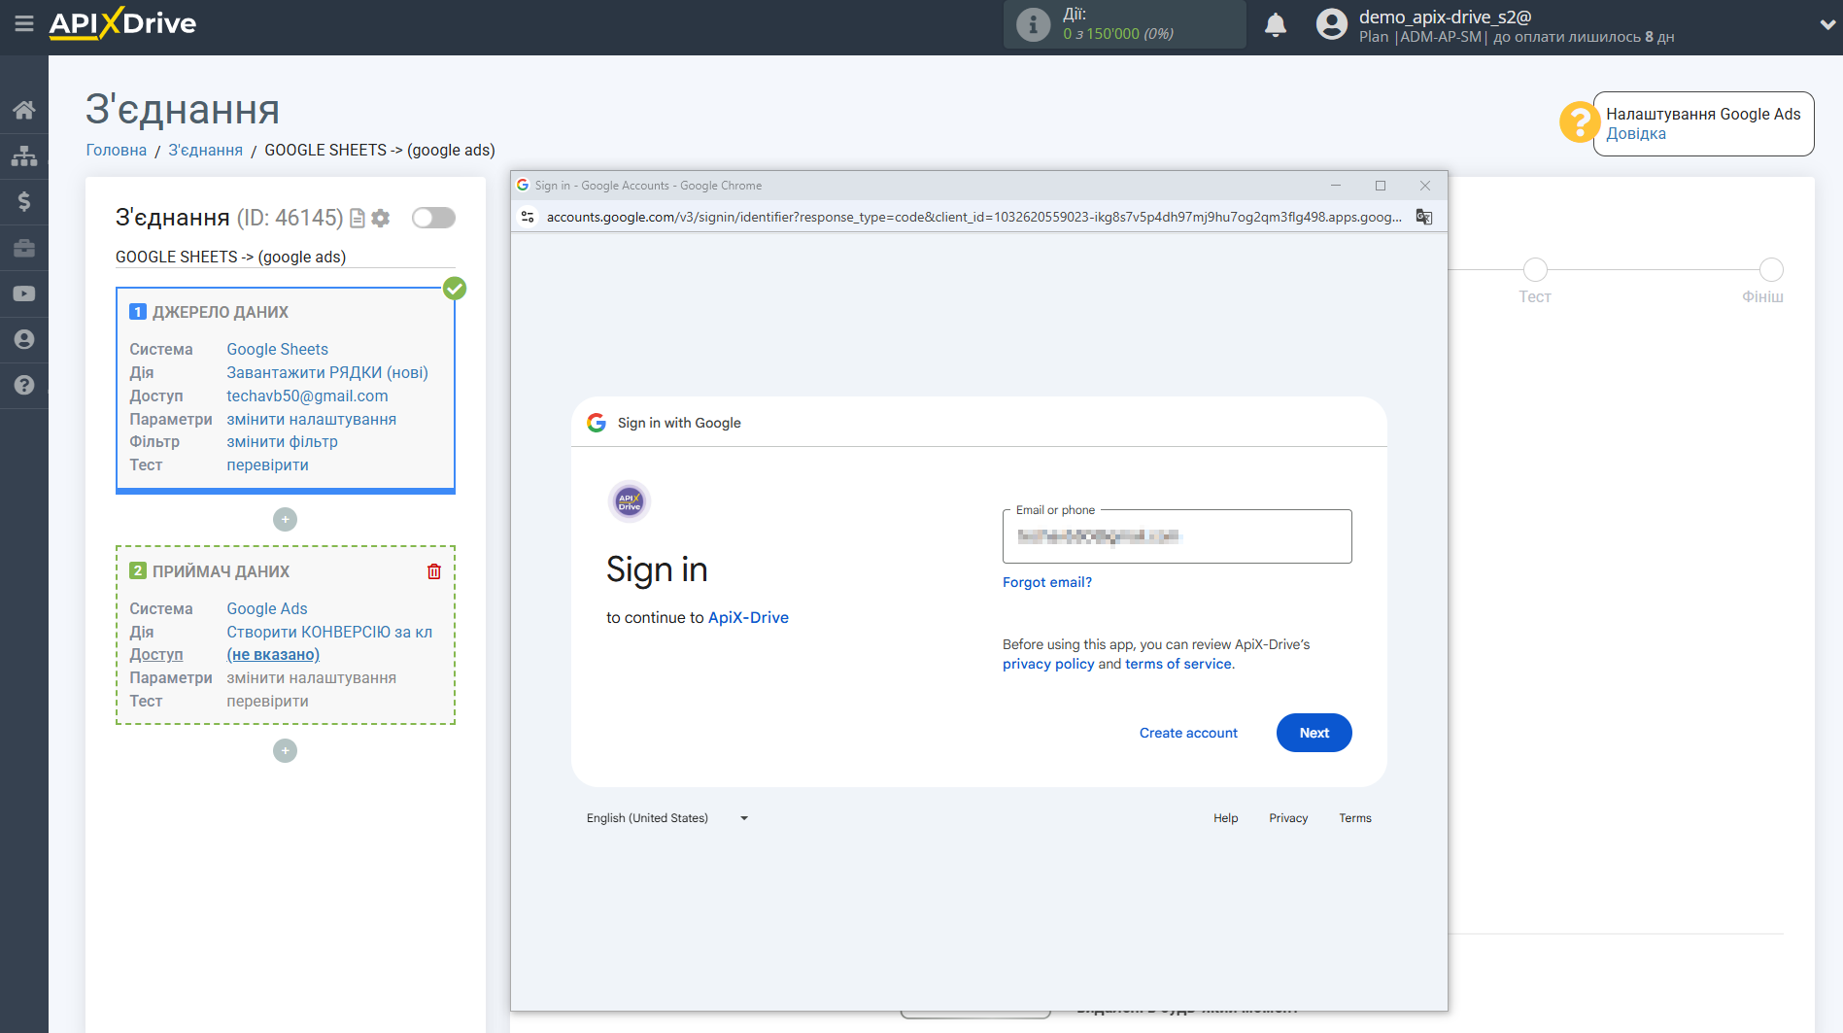Add a step with the plus button below the source block
This screenshot has height=1033, width=1843.
[285, 520]
